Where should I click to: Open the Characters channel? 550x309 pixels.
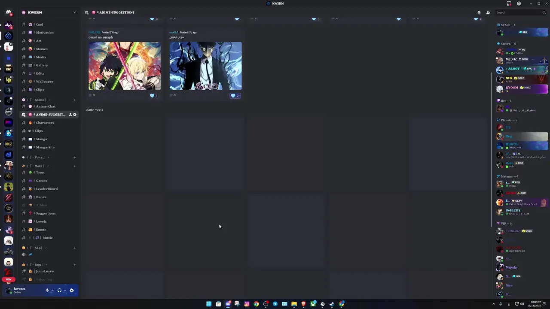[x=49, y=123]
